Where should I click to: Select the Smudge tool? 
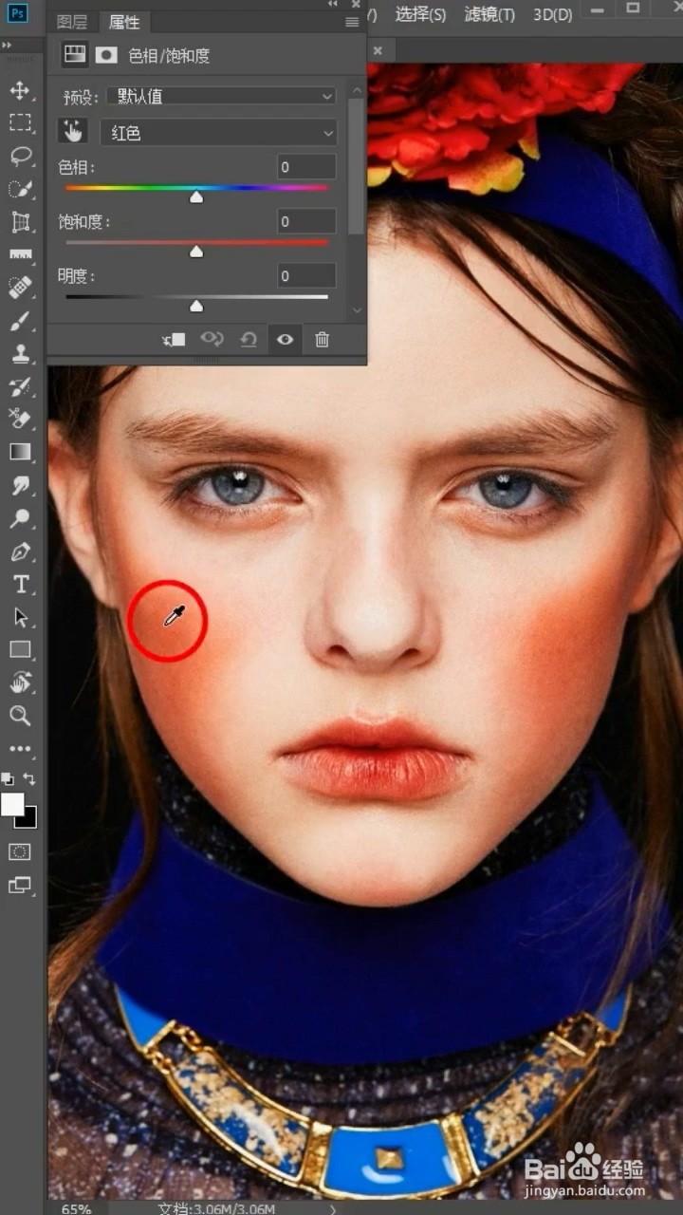20,485
